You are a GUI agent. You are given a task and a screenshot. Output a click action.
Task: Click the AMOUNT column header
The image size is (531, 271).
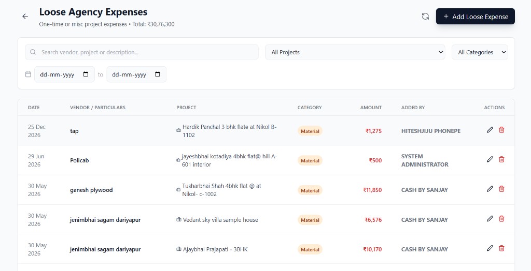(x=371, y=108)
